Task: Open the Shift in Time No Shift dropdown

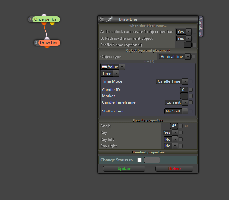Action: pyautogui.click(x=176, y=111)
